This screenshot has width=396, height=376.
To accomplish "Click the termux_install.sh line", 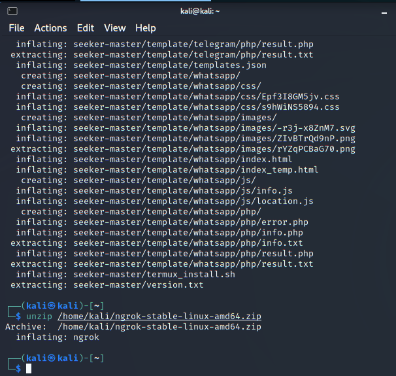I will pos(125,275).
